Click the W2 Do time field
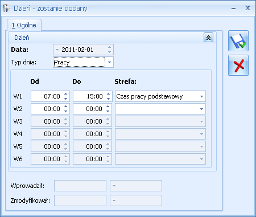Image resolution: width=256 pixels, height=217 pixels. (93, 109)
